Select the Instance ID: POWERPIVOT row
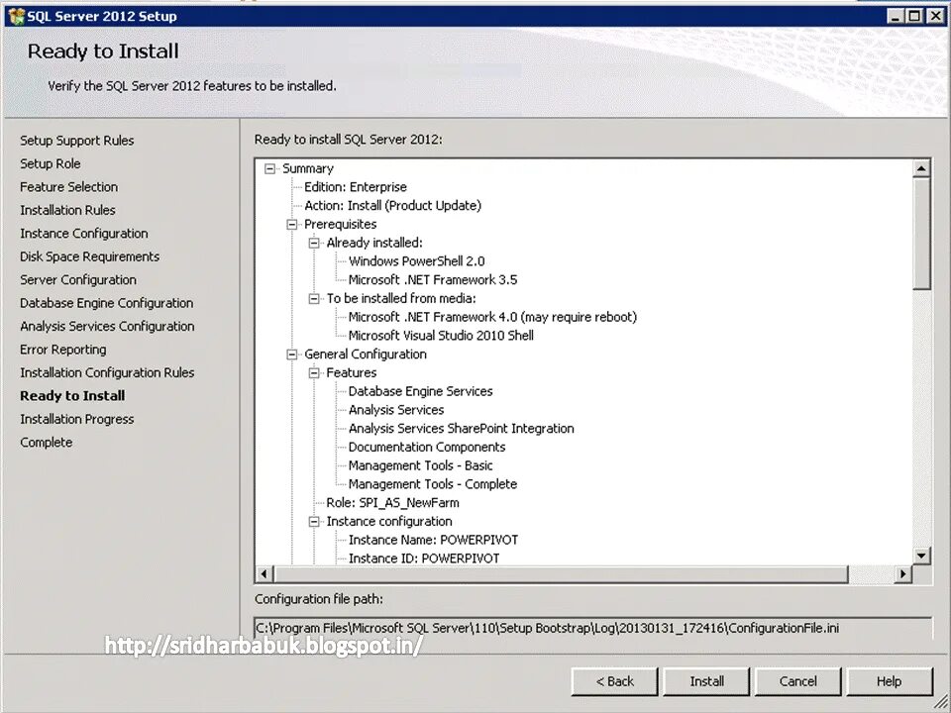951x713 pixels. tap(424, 559)
